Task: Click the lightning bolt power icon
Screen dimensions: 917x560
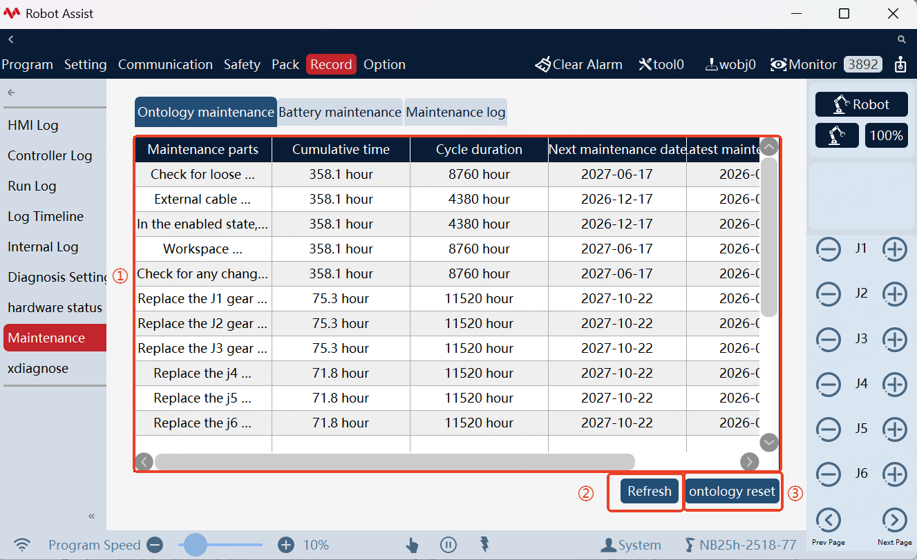Action: coord(485,545)
